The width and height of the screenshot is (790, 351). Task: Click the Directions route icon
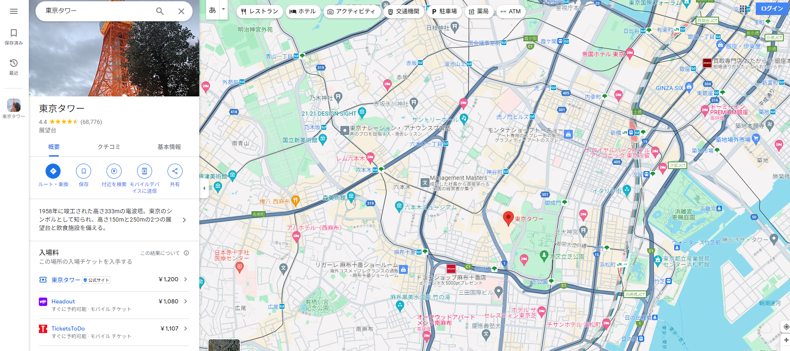coord(53,171)
